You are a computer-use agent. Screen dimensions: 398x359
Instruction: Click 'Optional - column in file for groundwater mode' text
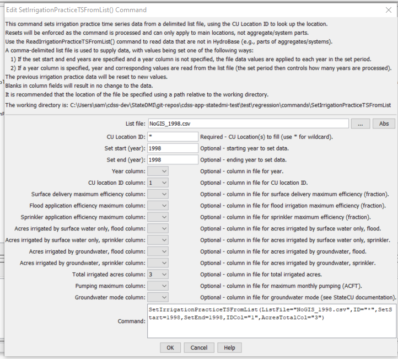(298, 297)
